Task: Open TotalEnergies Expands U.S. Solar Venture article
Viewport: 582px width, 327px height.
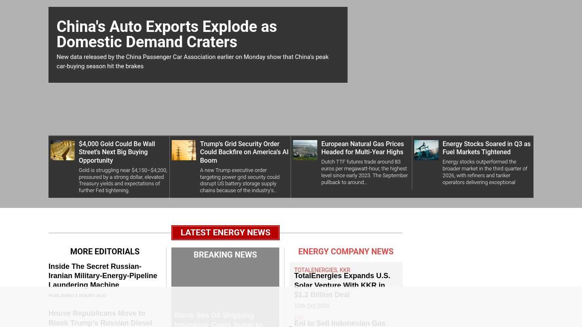Action: pyautogui.click(x=342, y=285)
